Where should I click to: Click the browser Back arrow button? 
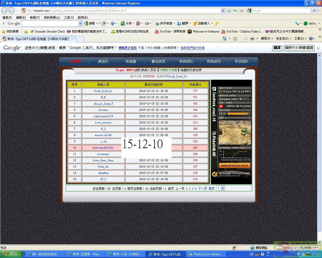coord(4,11)
